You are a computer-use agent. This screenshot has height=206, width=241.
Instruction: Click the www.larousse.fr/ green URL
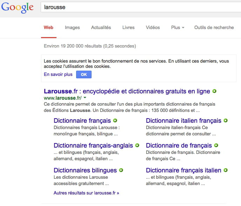(x=63, y=98)
